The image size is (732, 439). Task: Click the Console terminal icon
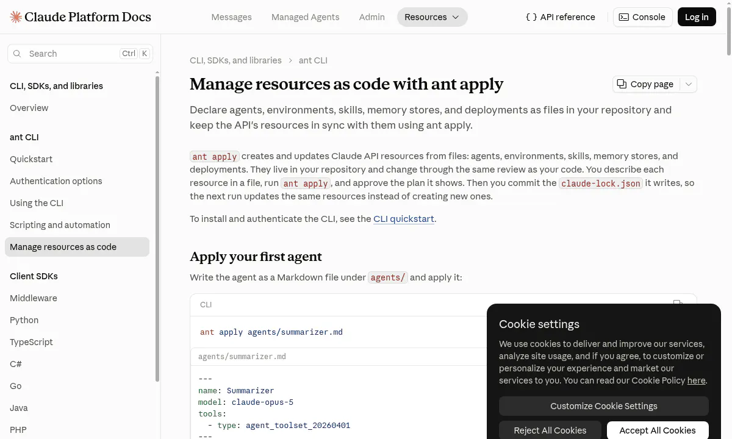624,17
